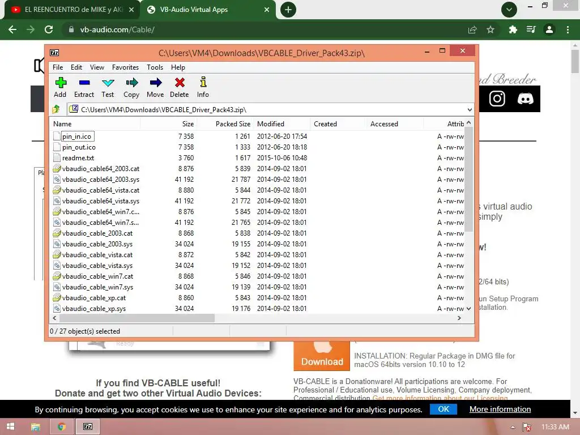
Task: Click the Move toolbar icon
Action: pos(156,83)
